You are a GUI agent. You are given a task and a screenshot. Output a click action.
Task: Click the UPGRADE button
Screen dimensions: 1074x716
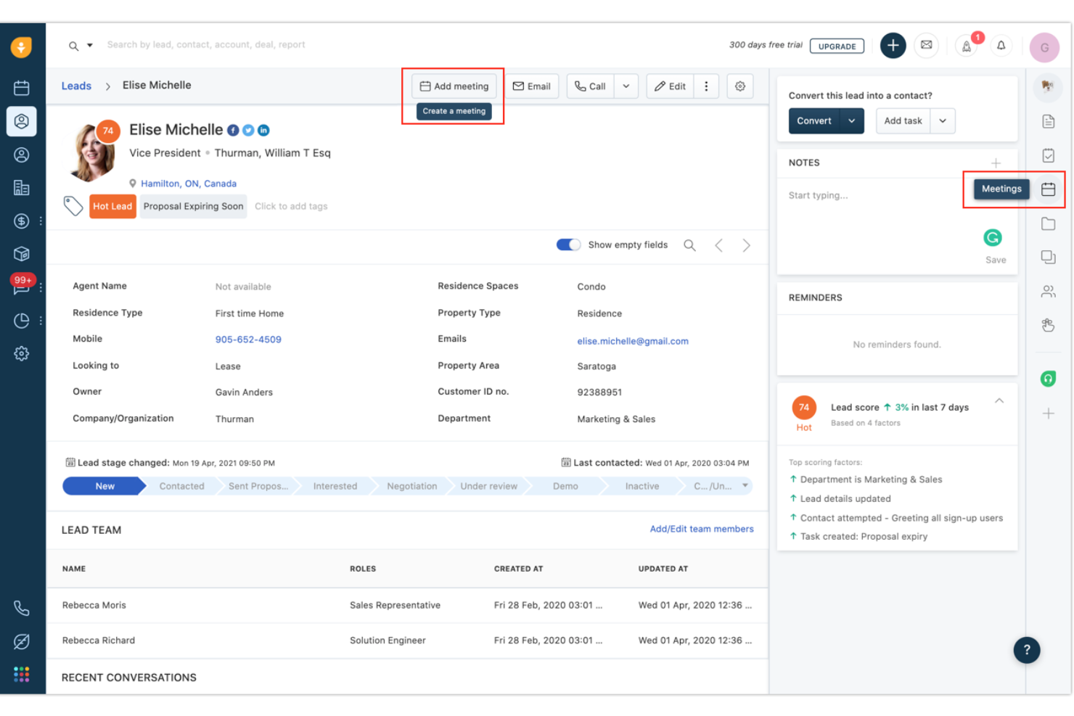pos(837,46)
